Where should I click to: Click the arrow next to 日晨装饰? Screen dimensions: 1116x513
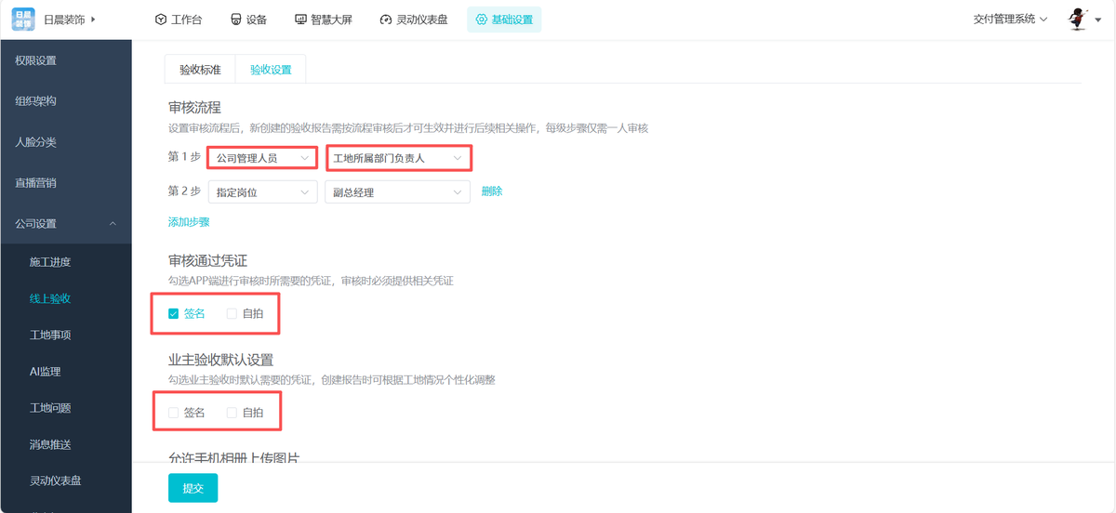coord(93,20)
